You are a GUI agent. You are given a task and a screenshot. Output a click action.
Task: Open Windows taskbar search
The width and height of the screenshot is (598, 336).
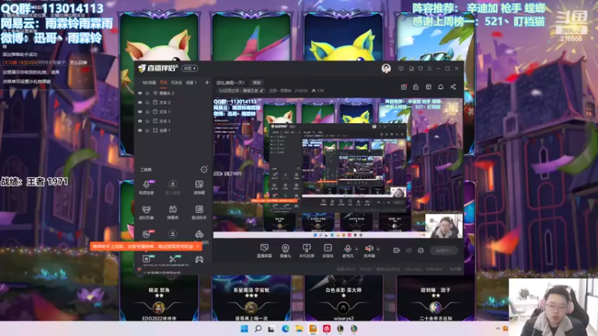pyautogui.click(x=258, y=329)
